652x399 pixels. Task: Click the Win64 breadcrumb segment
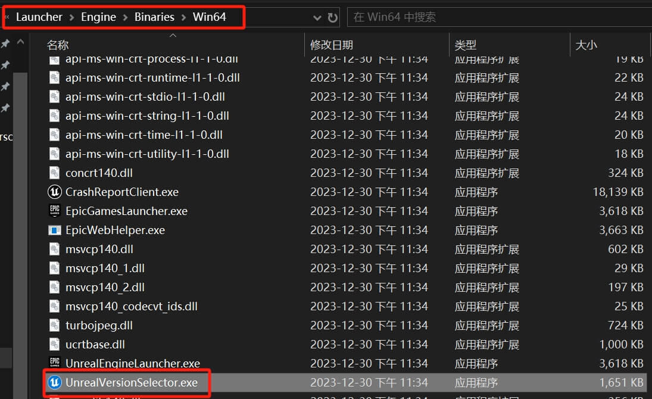[209, 17]
